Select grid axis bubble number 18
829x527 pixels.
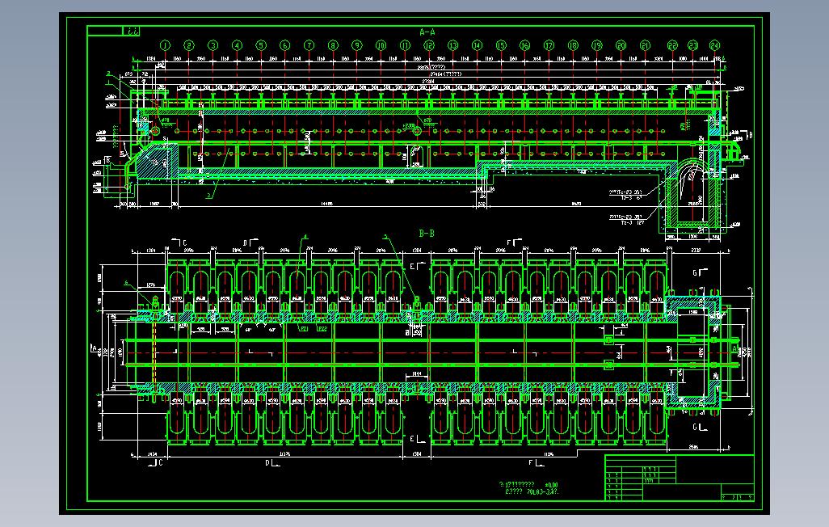pyautogui.click(x=573, y=45)
